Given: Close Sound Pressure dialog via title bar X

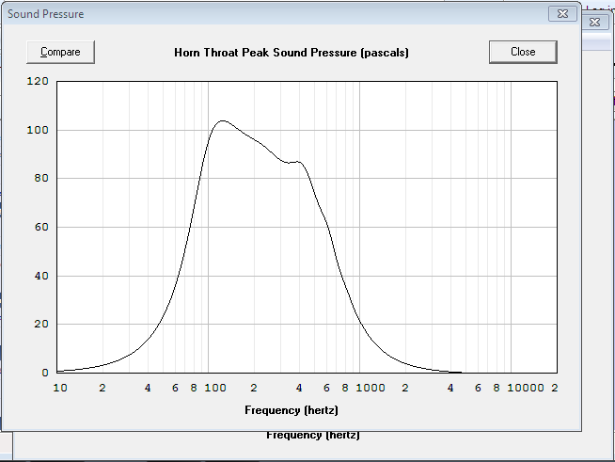Looking at the screenshot, I should 562,14.
